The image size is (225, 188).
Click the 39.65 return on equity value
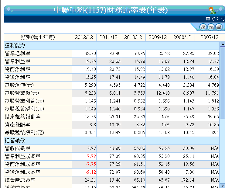pos(213,117)
